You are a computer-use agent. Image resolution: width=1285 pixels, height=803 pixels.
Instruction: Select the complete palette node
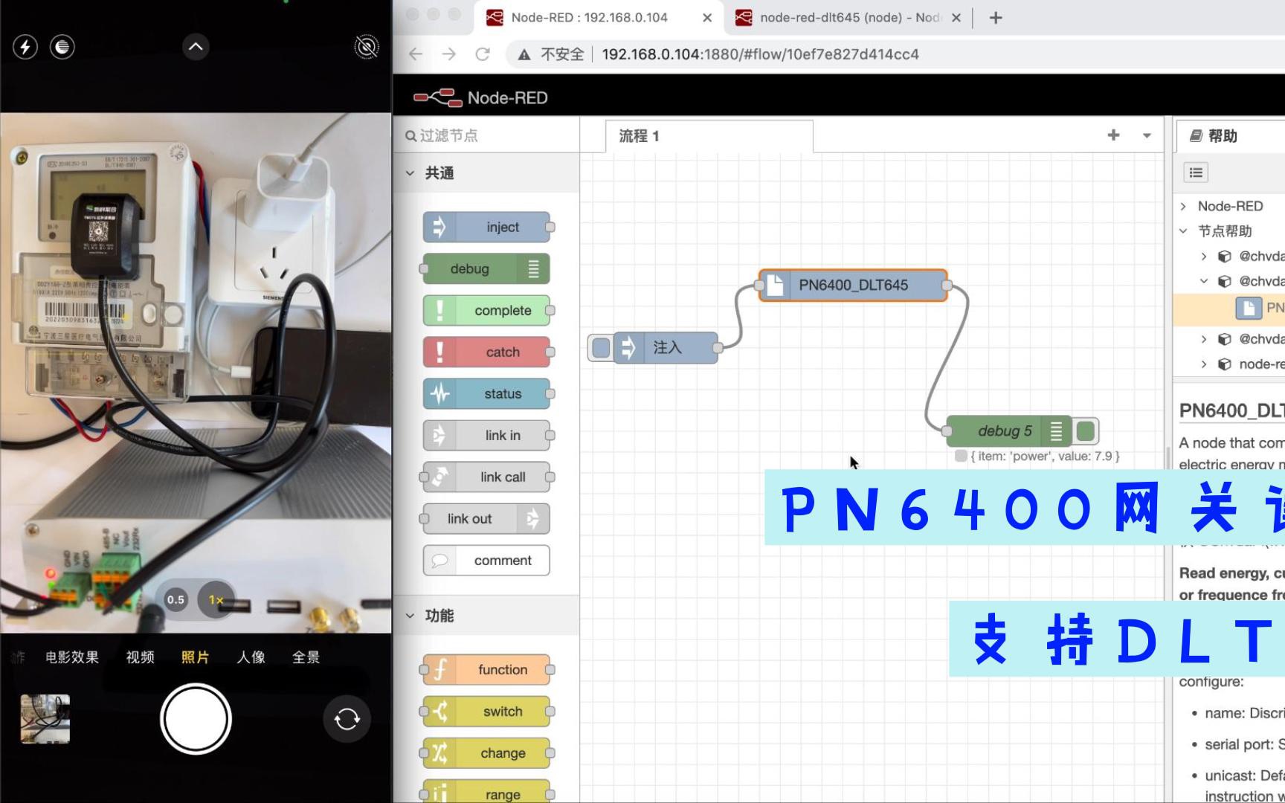[x=487, y=311]
